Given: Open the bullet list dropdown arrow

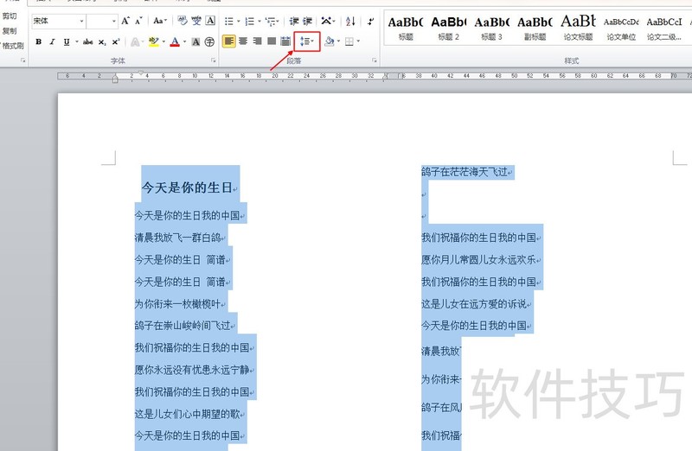Looking at the screenshot, I should (x=239, y=21).
